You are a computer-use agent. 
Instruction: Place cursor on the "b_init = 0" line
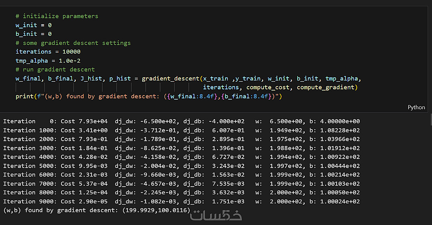[x=34, y=34]
